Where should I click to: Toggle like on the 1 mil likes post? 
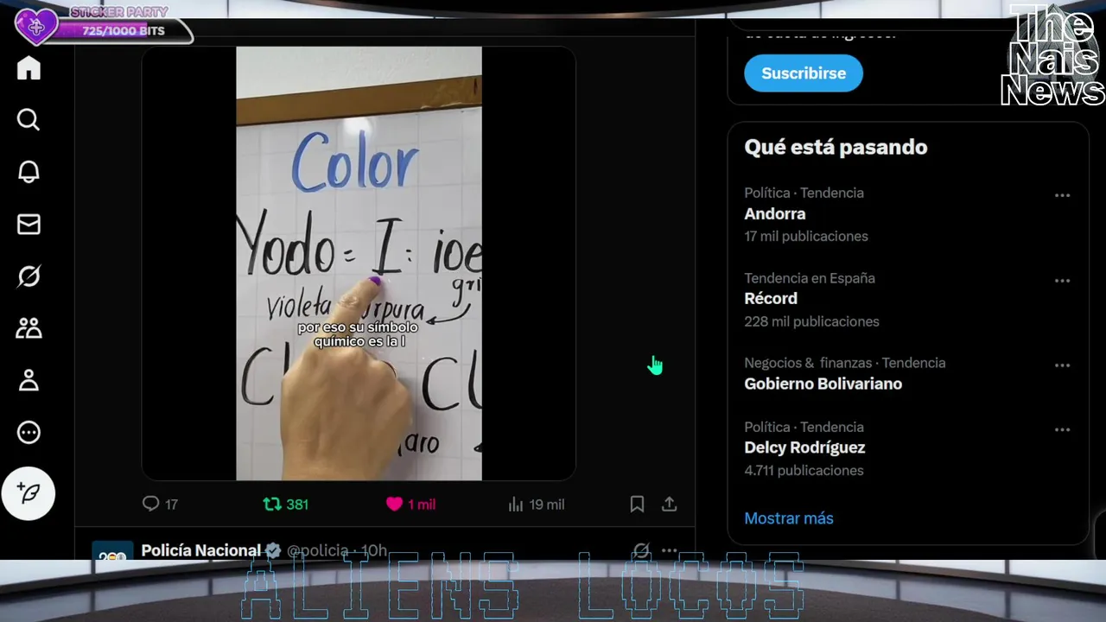pyautogui.click(x=410, y=504)
